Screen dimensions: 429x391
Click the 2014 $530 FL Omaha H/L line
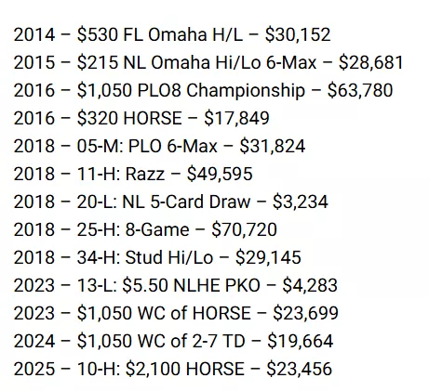pyautogui.click(x=172, y=34)
